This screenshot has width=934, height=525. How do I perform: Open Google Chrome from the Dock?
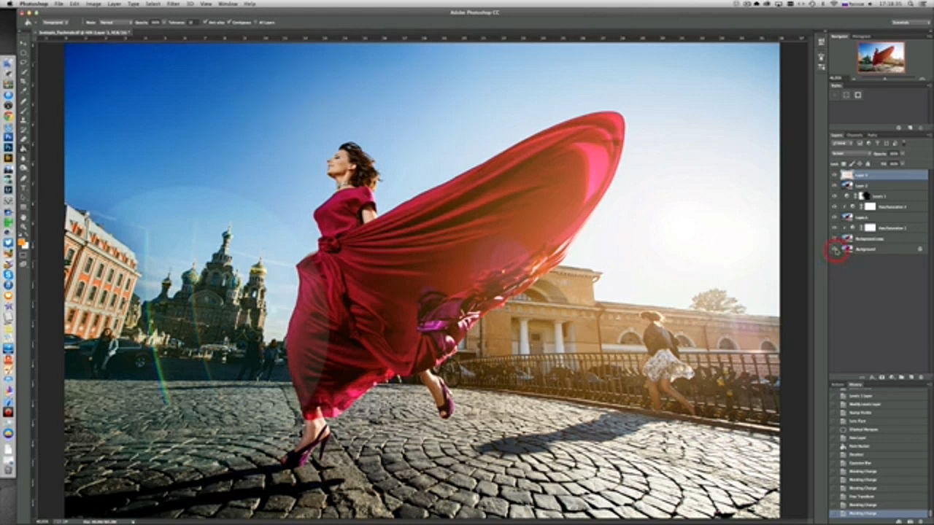8,117
